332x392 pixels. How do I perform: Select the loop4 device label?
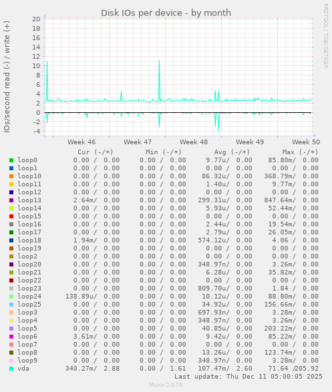(27, 321)
